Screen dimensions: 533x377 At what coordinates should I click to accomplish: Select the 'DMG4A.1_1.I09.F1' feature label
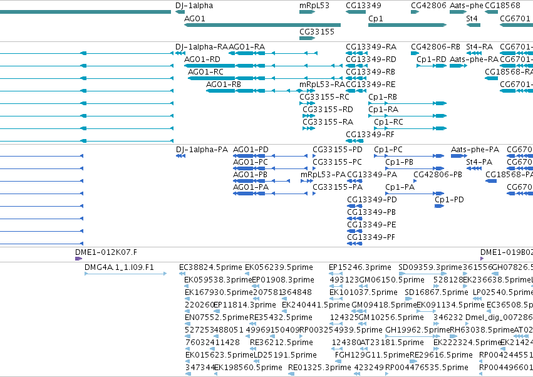coord(119,267)
